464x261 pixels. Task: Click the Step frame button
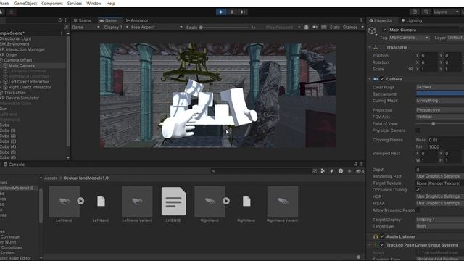pos(243,12)
